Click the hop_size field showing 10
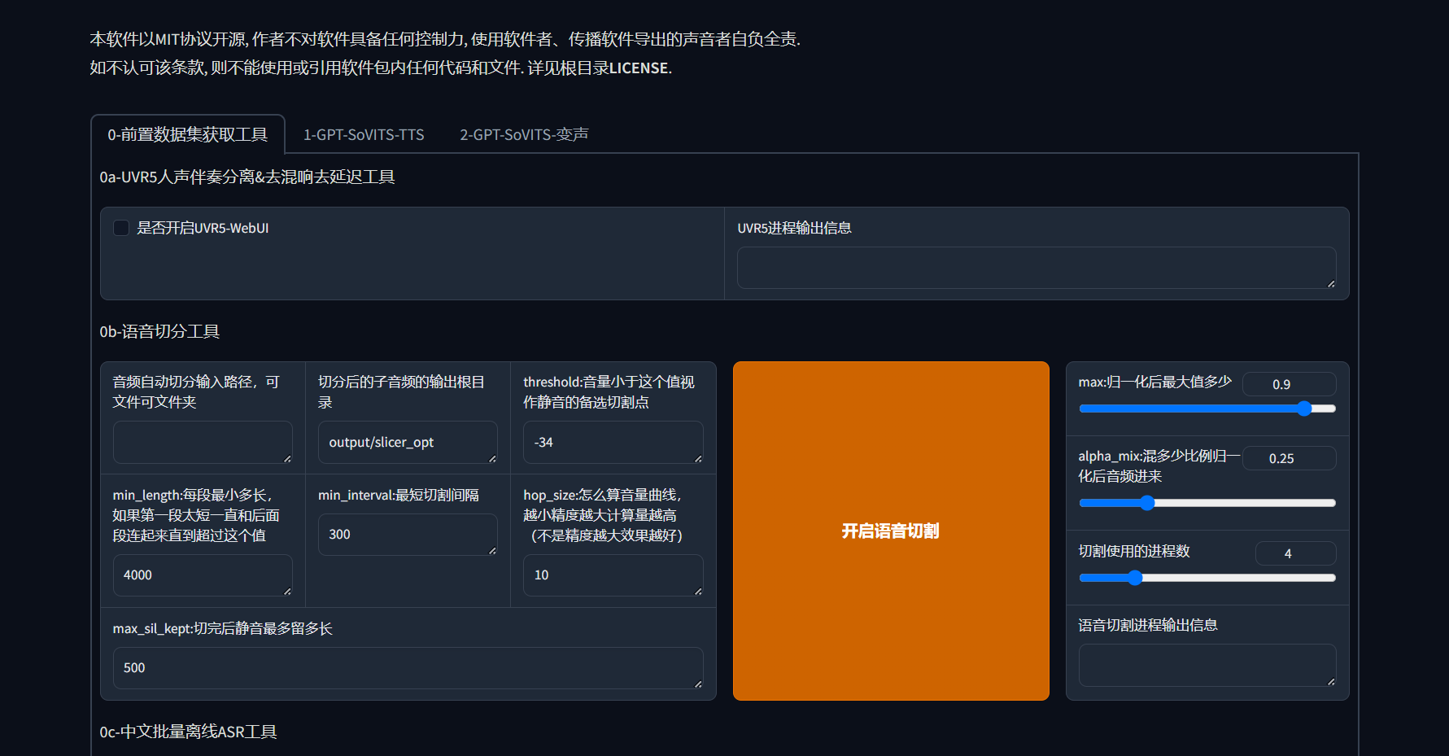 tap(613, 575)
